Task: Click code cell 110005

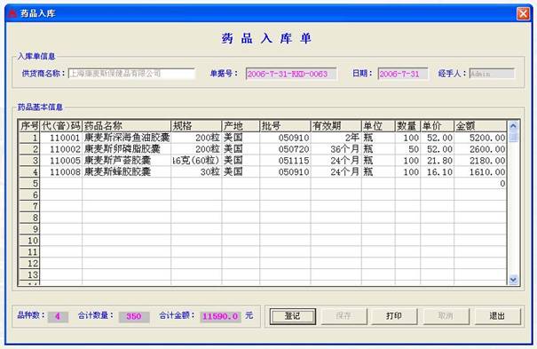Action: tap(61, 160)
